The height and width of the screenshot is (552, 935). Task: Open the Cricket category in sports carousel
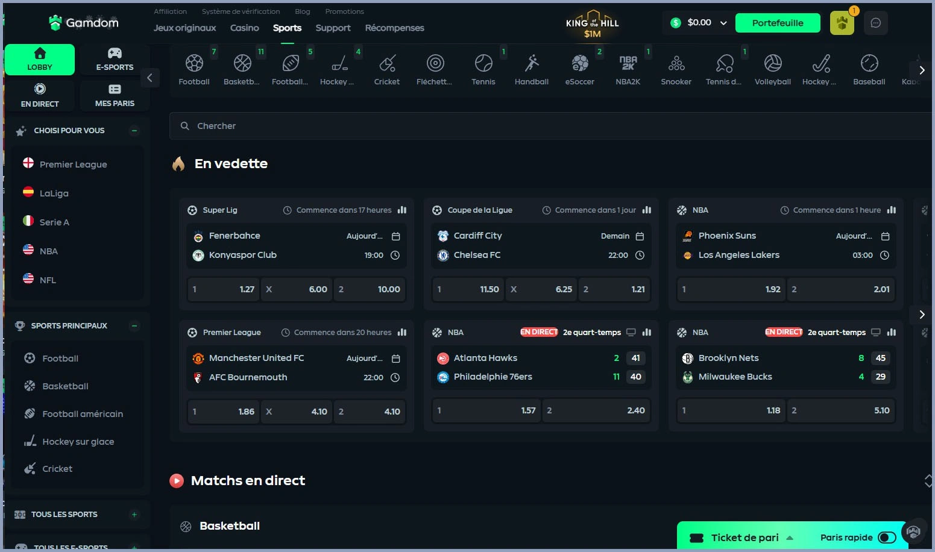pos(387,69)
